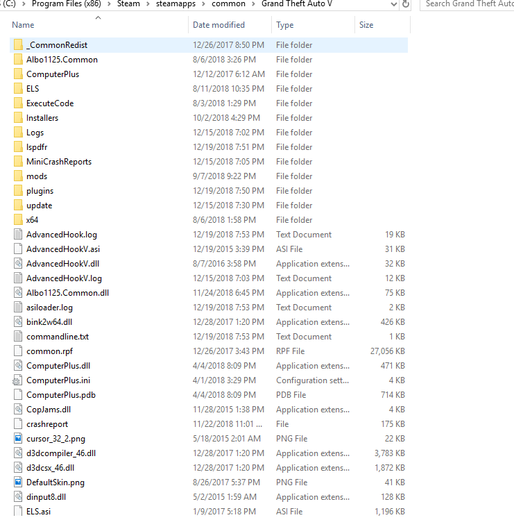Jump to common in the breadcrumb path
The image size is (514, 529).
pyautogui.click(x=228, y=3)
